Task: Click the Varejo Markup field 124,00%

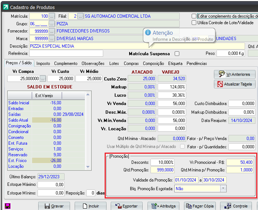Action: point(172,87)
